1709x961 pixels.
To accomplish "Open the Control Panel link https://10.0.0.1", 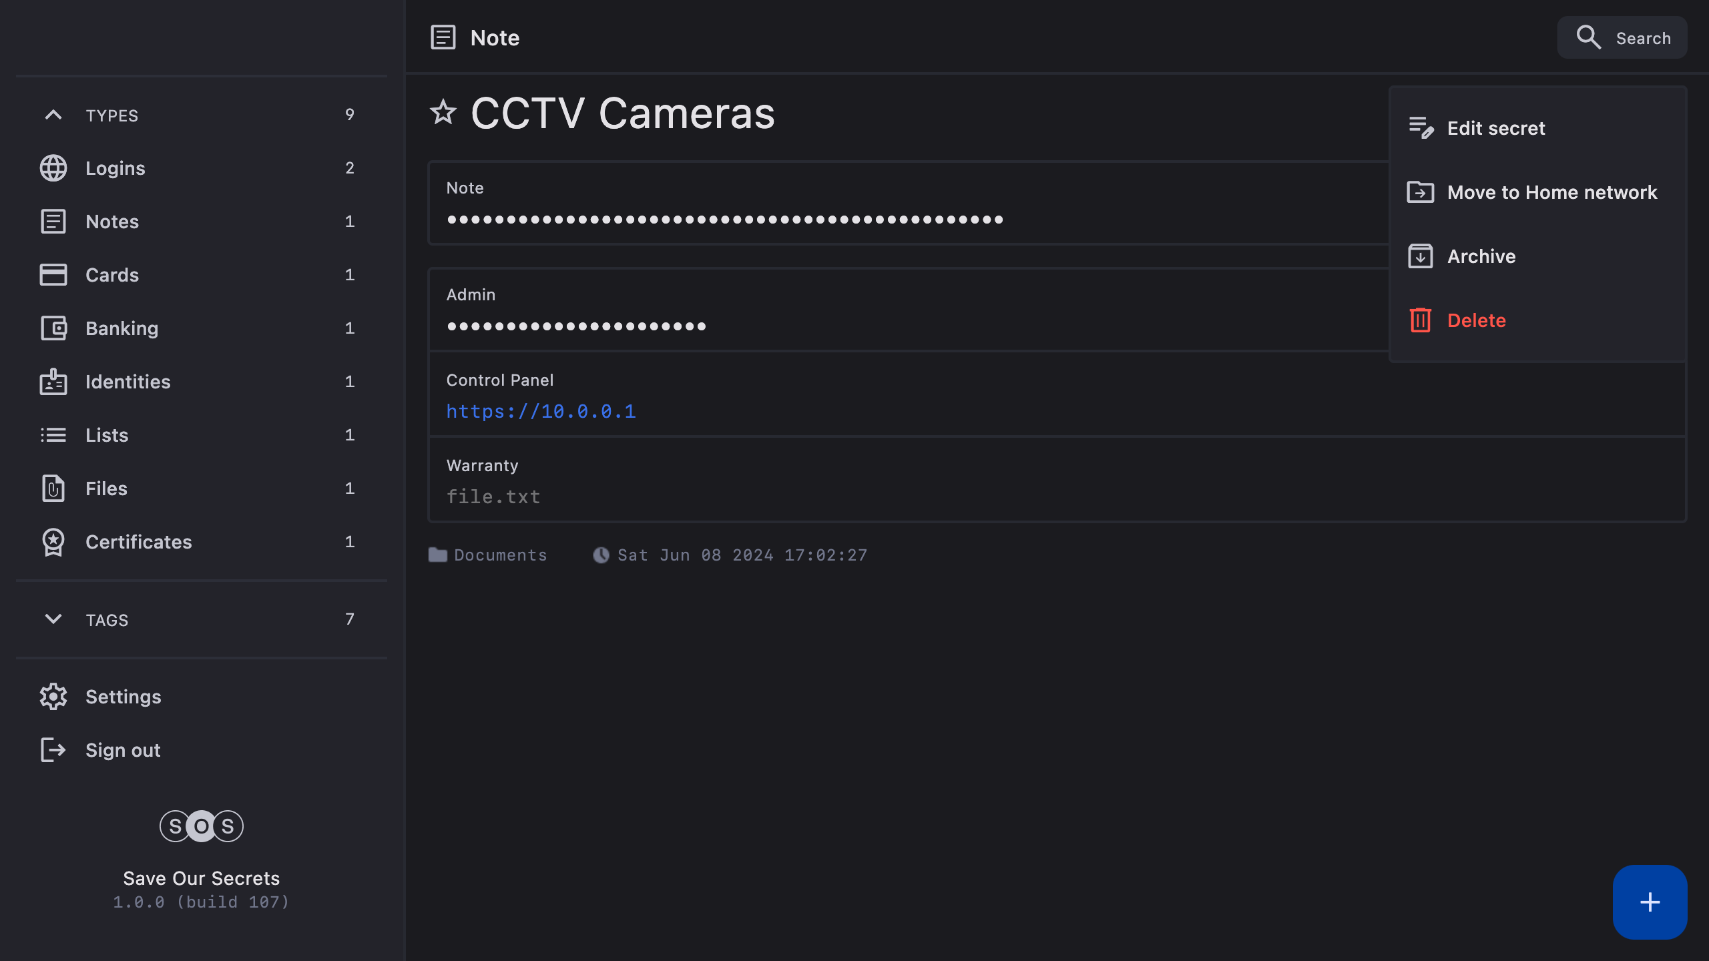I will tap(541, 411).
